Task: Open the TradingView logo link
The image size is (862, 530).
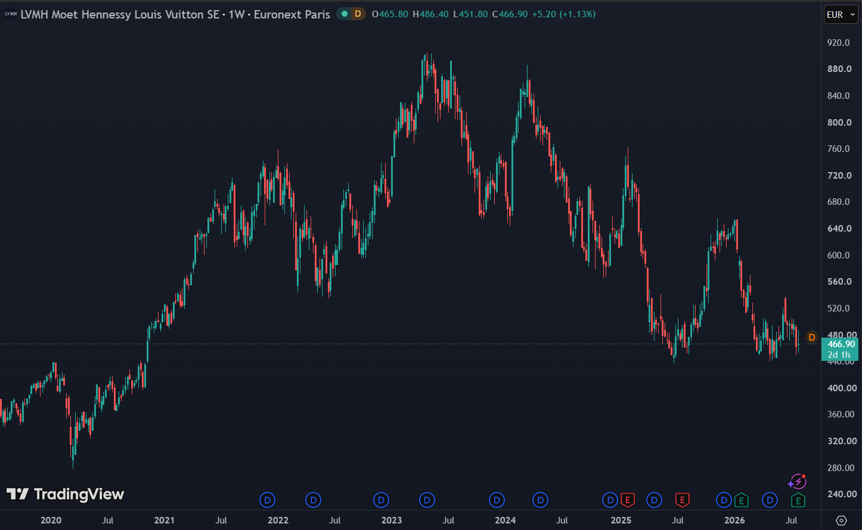Action: point(65,494)
